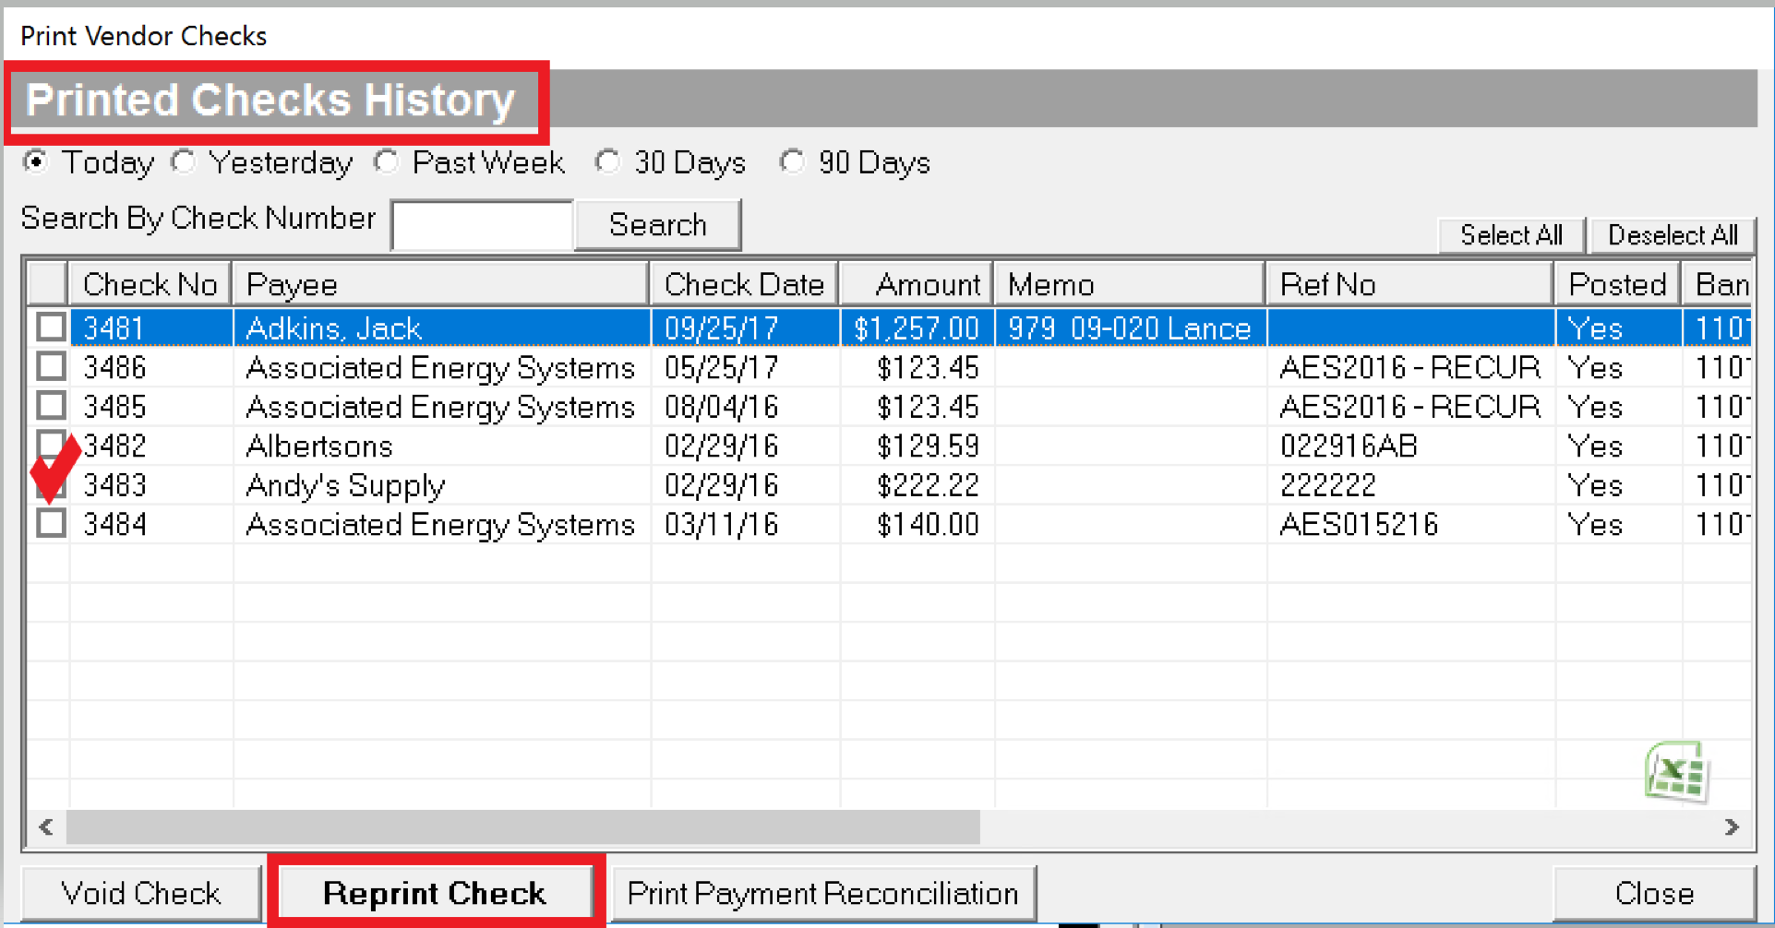Click inside the Search By Check Number field

point(481,224)
